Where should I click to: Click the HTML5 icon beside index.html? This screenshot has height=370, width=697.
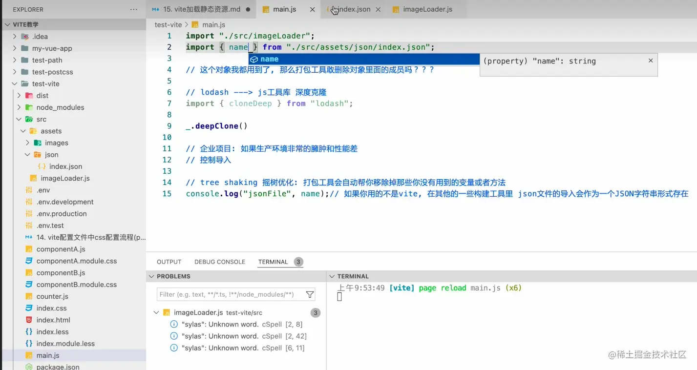click(x=28, y=320)
